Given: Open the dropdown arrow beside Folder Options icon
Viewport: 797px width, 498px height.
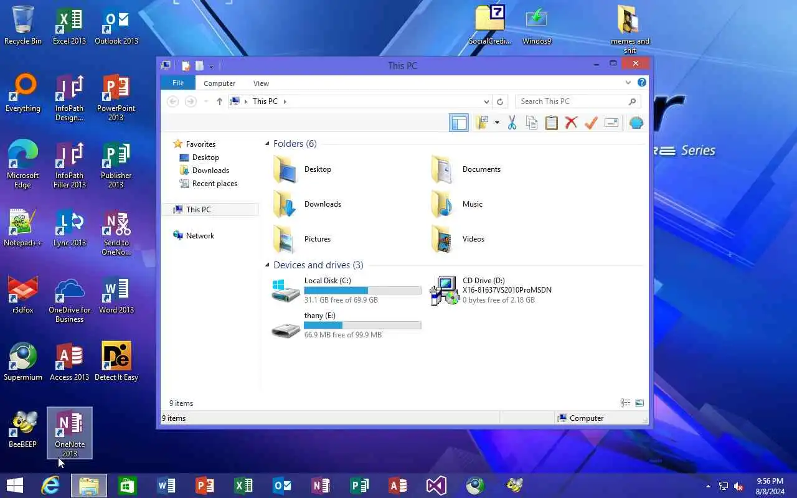Looking at the screenshot, I should point(497,123).
